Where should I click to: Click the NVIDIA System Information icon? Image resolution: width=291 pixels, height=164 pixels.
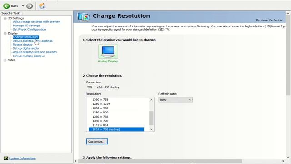[x=6, y=159]
